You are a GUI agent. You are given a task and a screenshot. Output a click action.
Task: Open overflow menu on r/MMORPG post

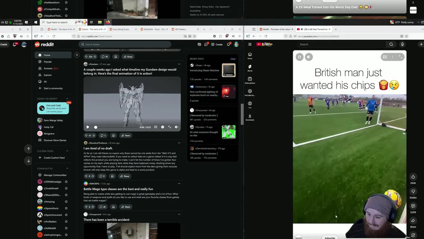179,184
